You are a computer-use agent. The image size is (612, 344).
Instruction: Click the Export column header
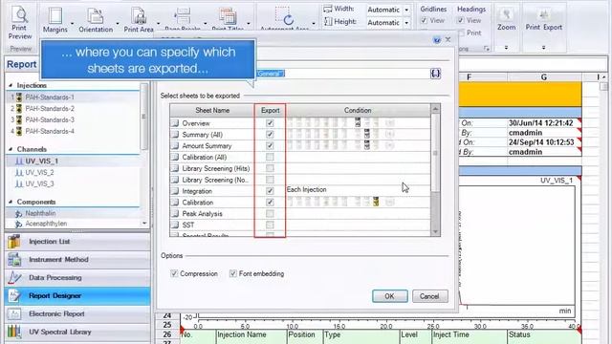tap(270, 111)
